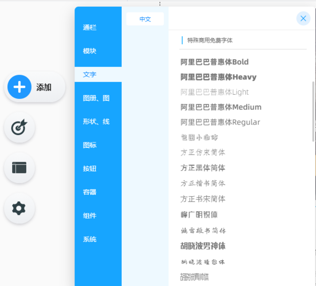
Task: Choose font 阿里巴巴普惠体Bold
Action: tap(214, 62)
